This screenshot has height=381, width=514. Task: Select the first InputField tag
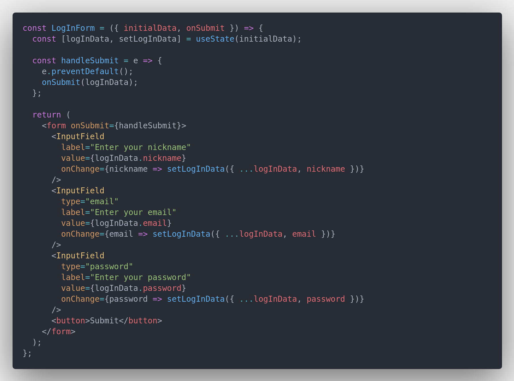pyautogui.click(x=78, y=136)
